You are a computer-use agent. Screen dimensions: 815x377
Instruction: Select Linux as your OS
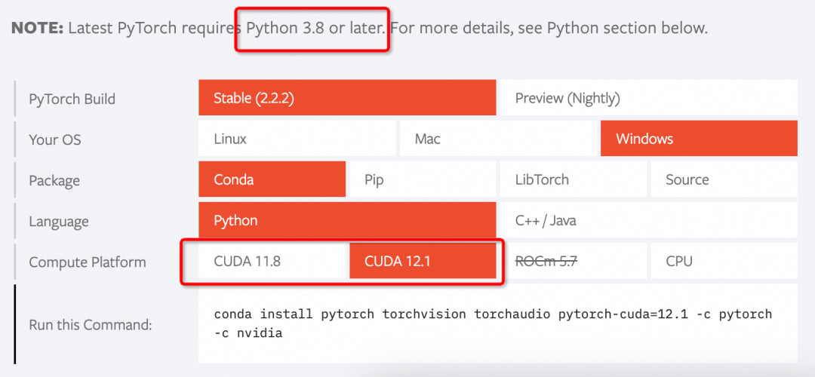[x=297, y=139]
